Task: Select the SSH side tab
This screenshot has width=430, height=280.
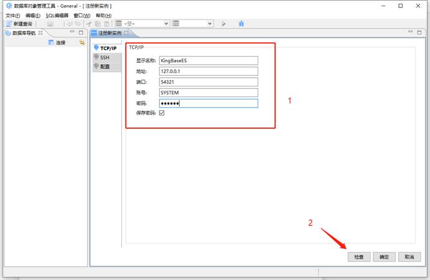Action: 107,57
